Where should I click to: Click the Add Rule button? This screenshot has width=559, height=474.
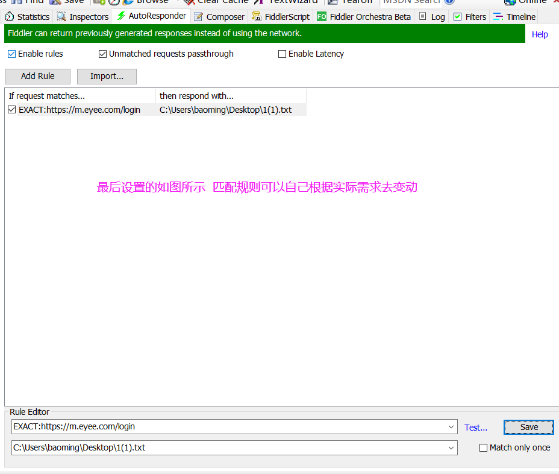(x=37, y=76)
